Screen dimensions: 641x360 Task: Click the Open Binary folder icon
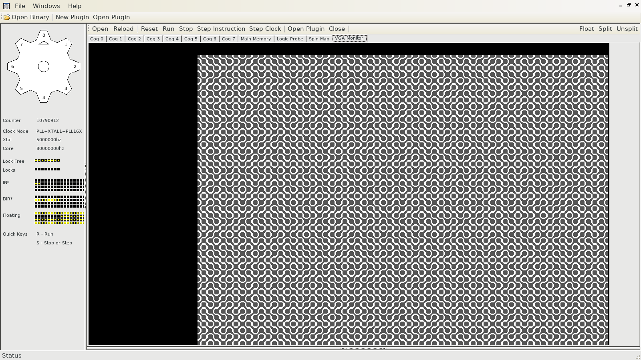point(7,17)
